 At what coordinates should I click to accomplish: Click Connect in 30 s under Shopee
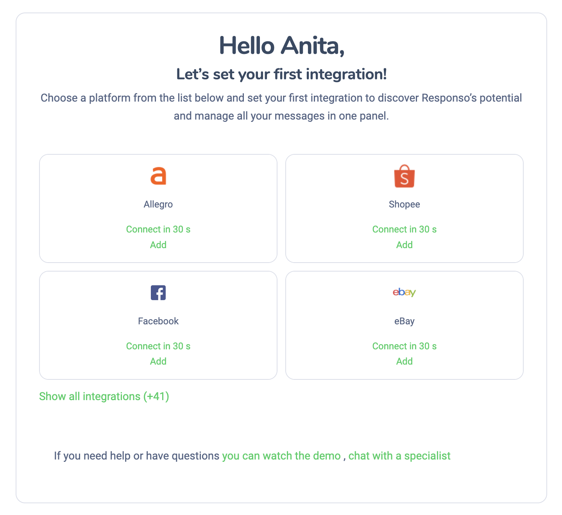404,229
